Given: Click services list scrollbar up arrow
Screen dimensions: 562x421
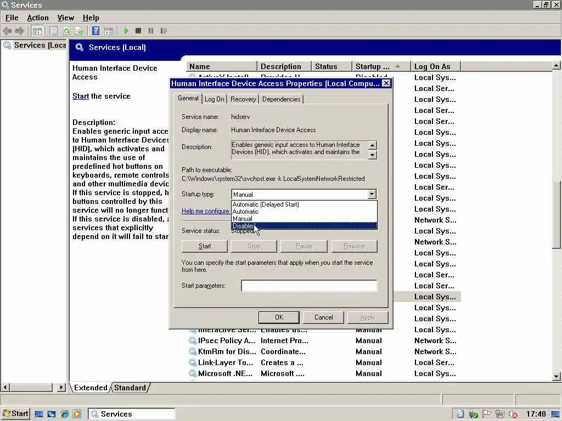Looking at the screenshot, I should pos(556,66).
